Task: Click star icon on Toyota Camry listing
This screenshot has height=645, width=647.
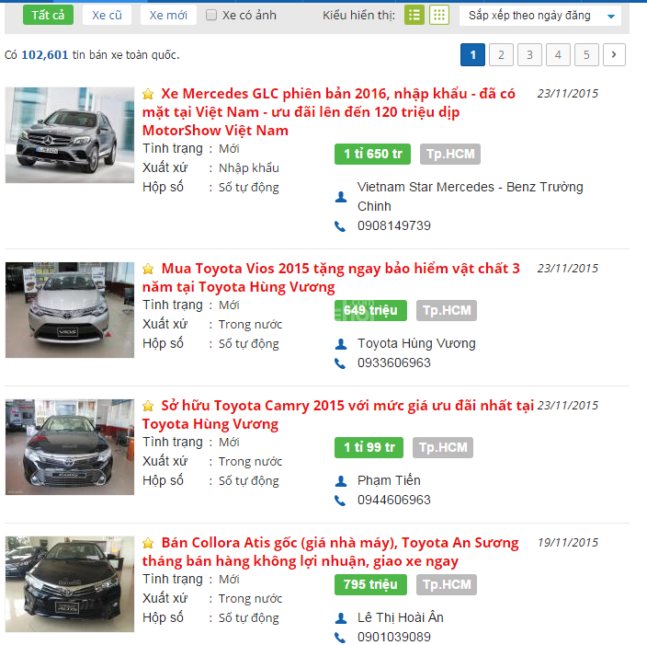Action: [x=148, y=406]
